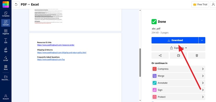Open the Edit tool in sidebar
The height and width of the screenshot is (102, 216).
point(6,41)
